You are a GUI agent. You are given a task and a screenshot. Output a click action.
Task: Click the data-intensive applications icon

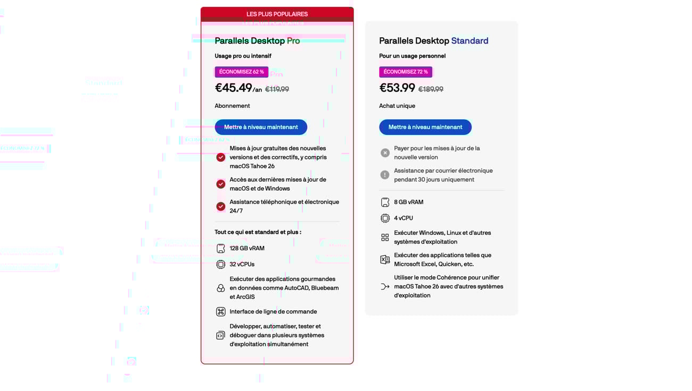point(221,288)
